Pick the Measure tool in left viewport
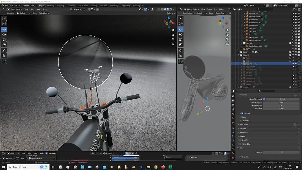Image resolution: width=302 pixels, height=170 pixels. click(x=4, y=56)
